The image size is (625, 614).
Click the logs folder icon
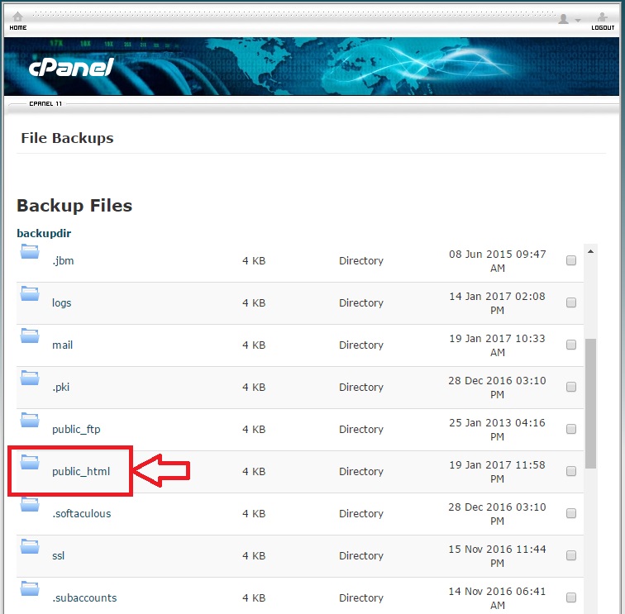click(30, 293)
